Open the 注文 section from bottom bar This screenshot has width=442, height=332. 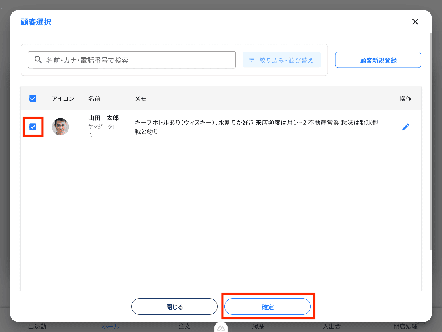point(184,326)
